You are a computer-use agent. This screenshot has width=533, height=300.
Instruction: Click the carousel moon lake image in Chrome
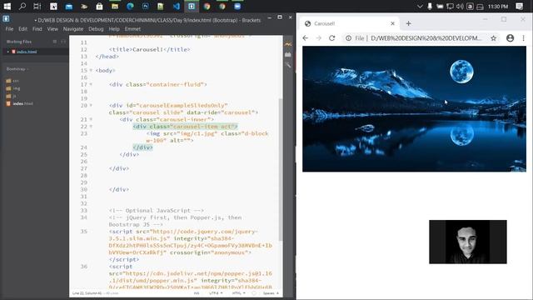click(x=414, y=109)
